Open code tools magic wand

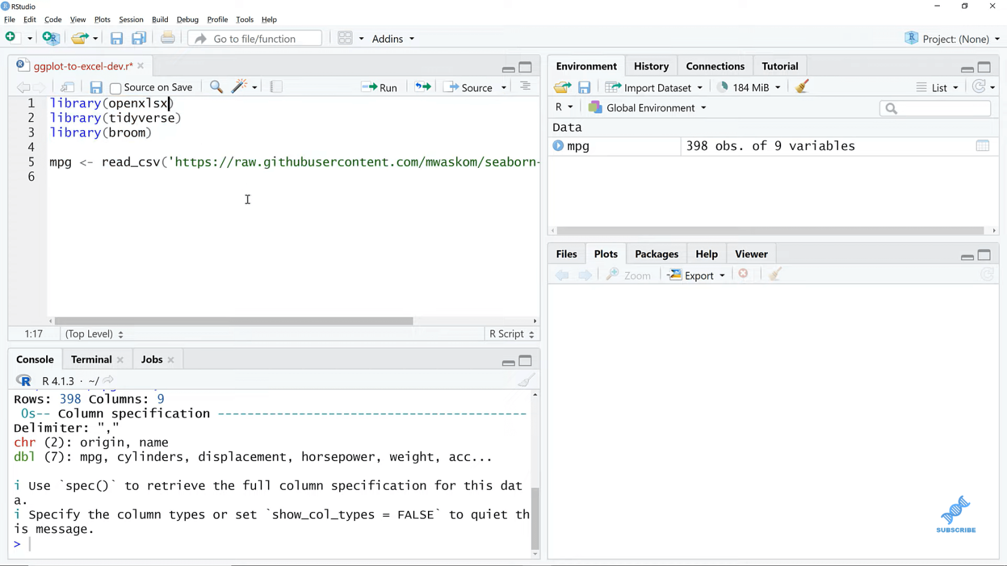click(240, 87)
